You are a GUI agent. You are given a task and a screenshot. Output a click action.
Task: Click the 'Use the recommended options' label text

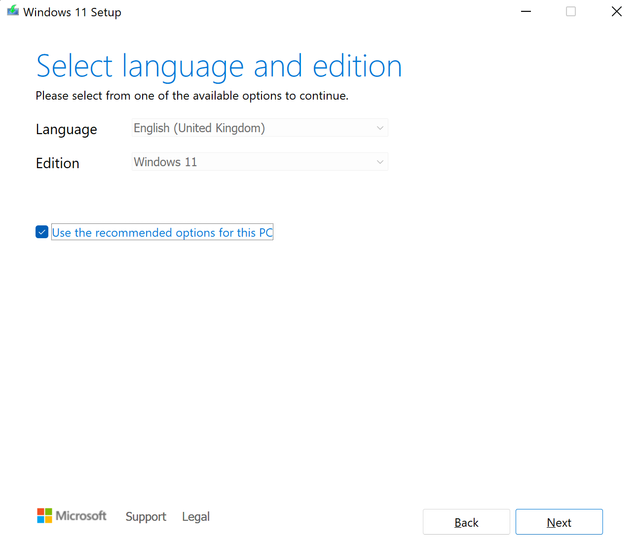pyautogui.click(x=162, y=232)
